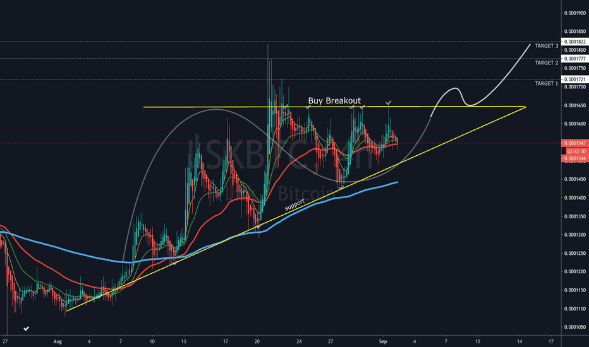The image size is (589, 347).
Task: Click the 0.0001900 price axis label
Action: pyautogui.click(x=574, y=13)
